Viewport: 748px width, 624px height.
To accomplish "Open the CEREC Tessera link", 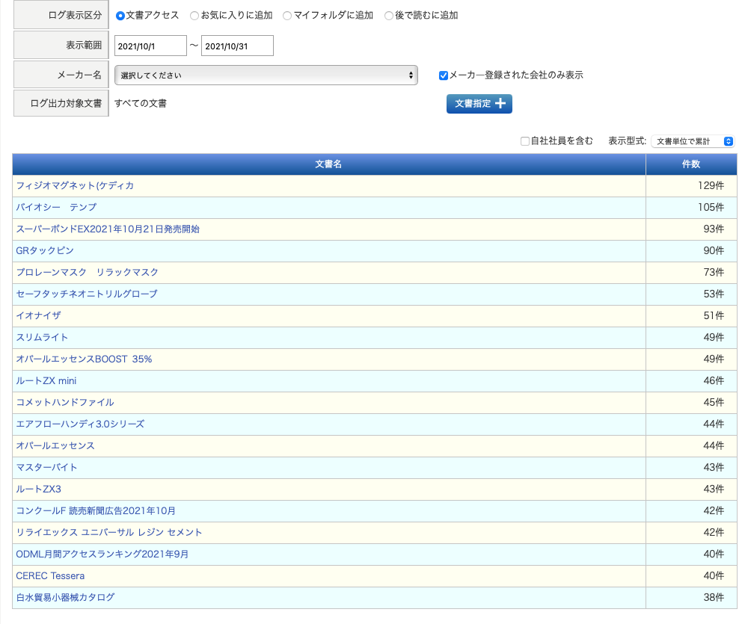I will (50, 576).
